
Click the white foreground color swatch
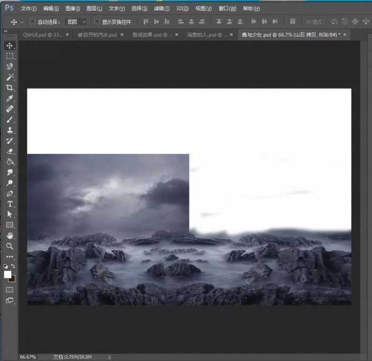[7, 274]
